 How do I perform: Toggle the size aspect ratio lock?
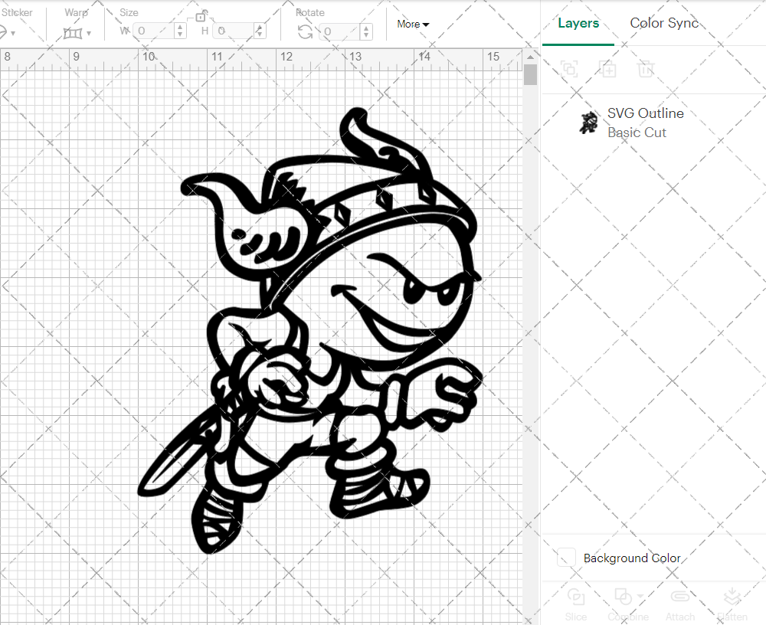(201, 17)
